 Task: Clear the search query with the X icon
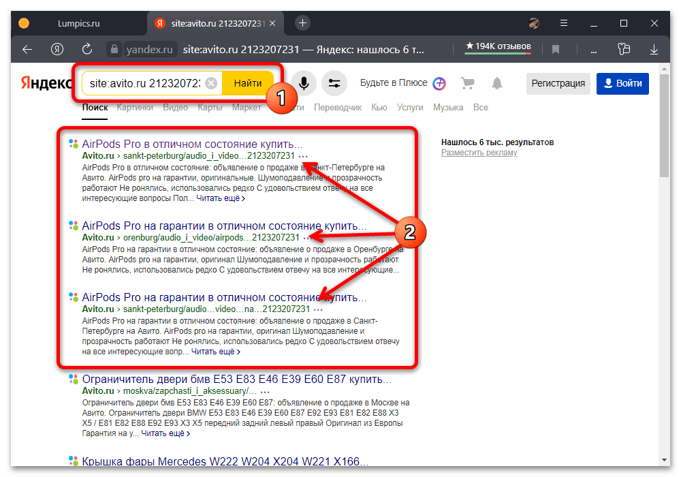211,83
